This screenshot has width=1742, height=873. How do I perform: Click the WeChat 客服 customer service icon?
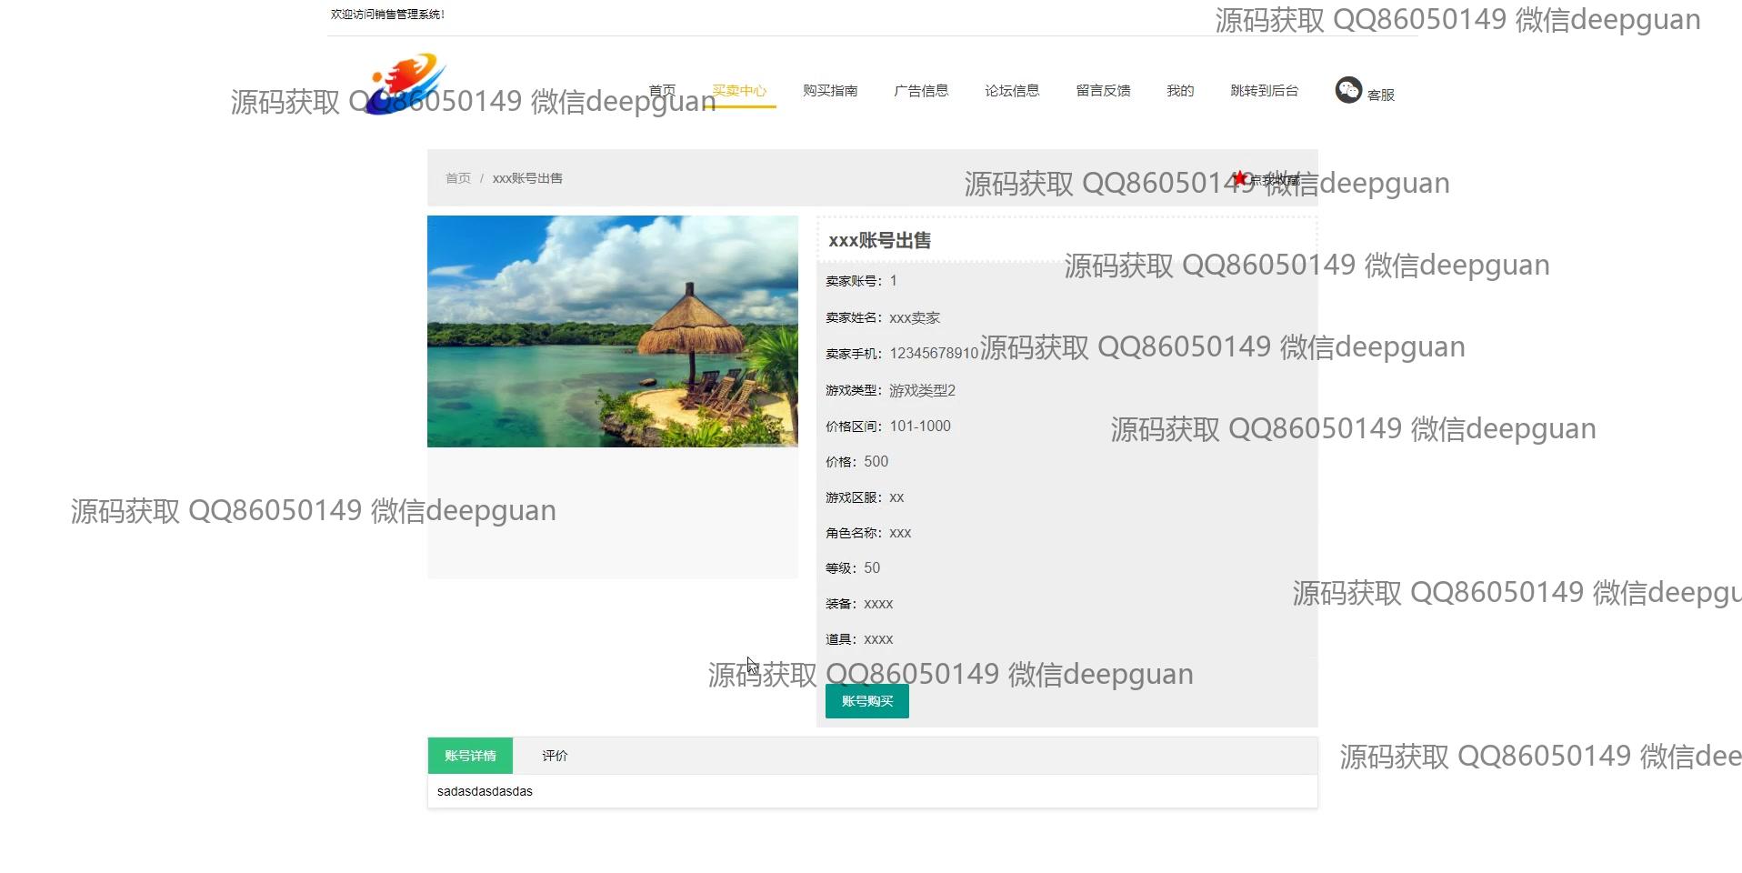click(x=1347, y=90)
